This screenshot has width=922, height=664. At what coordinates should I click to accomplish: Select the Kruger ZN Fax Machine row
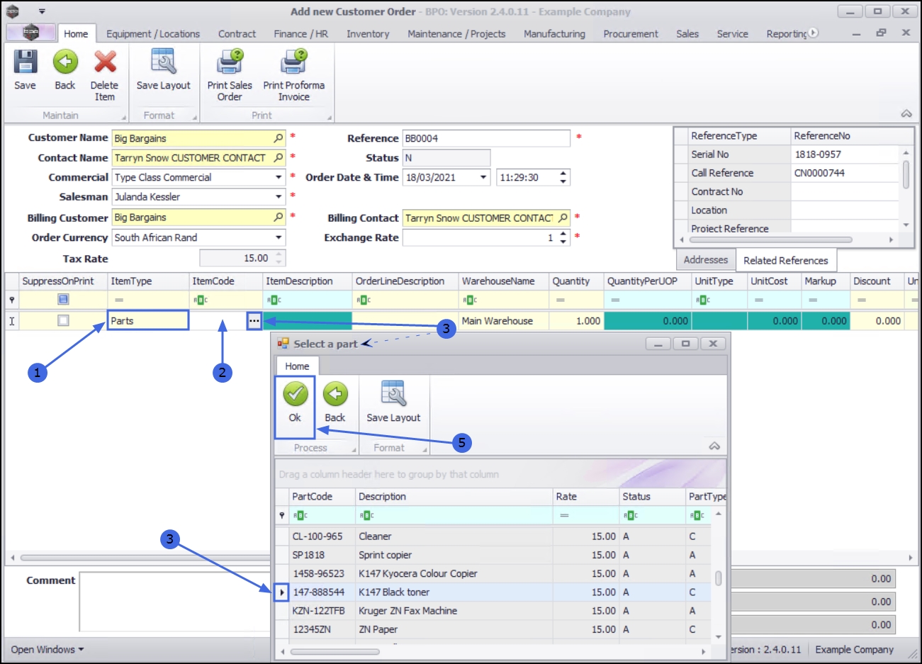(493, 610)
